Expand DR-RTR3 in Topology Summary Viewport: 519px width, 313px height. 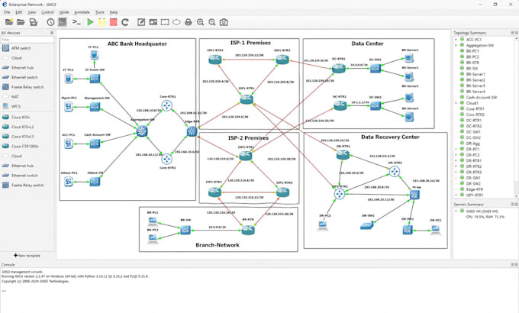point(456,173)
